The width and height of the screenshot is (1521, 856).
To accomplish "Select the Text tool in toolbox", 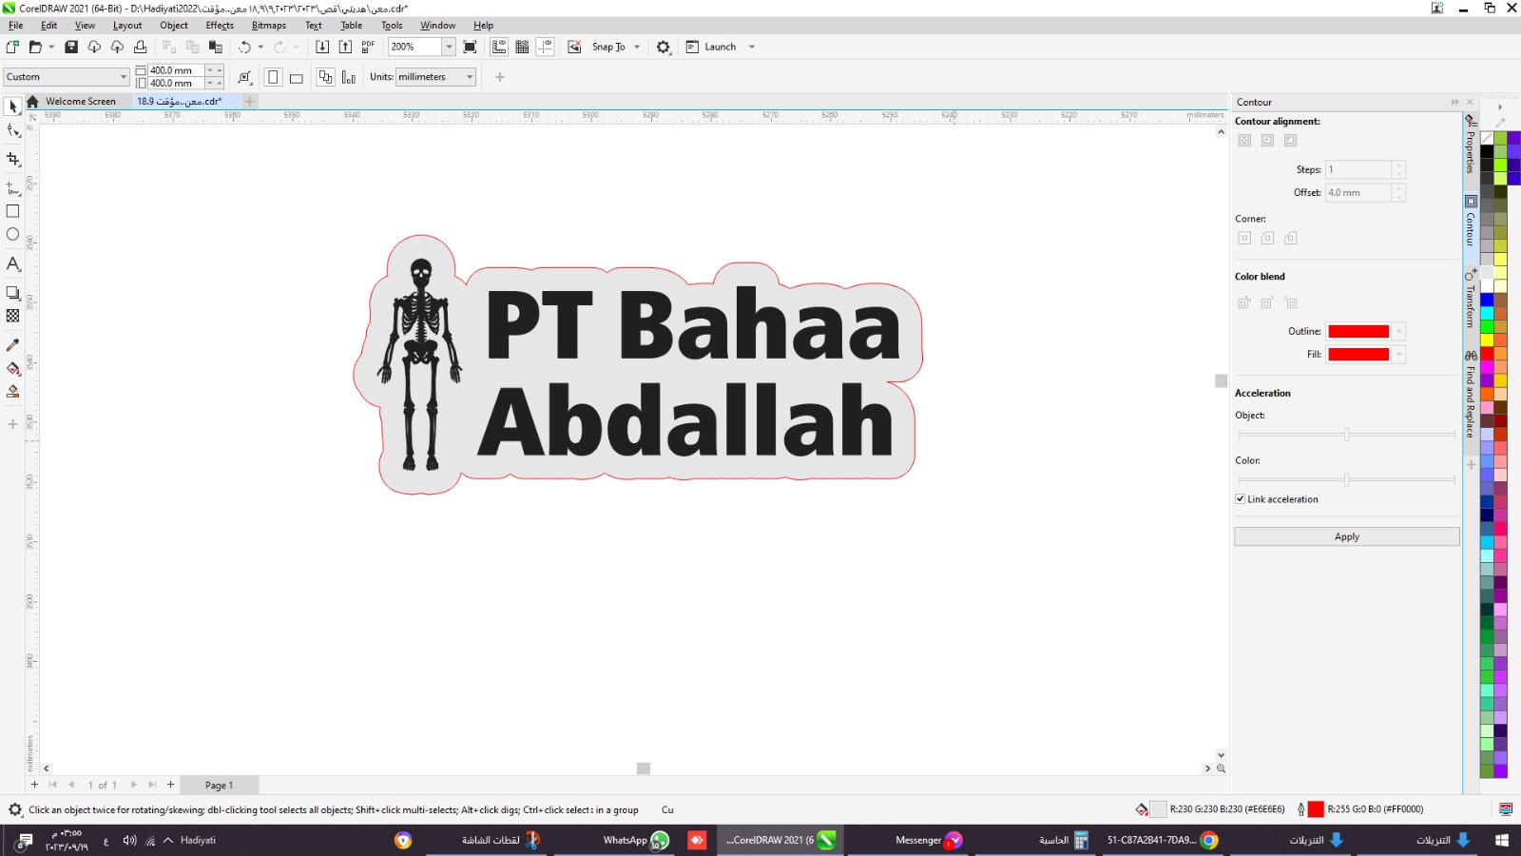I will [13, 264].
